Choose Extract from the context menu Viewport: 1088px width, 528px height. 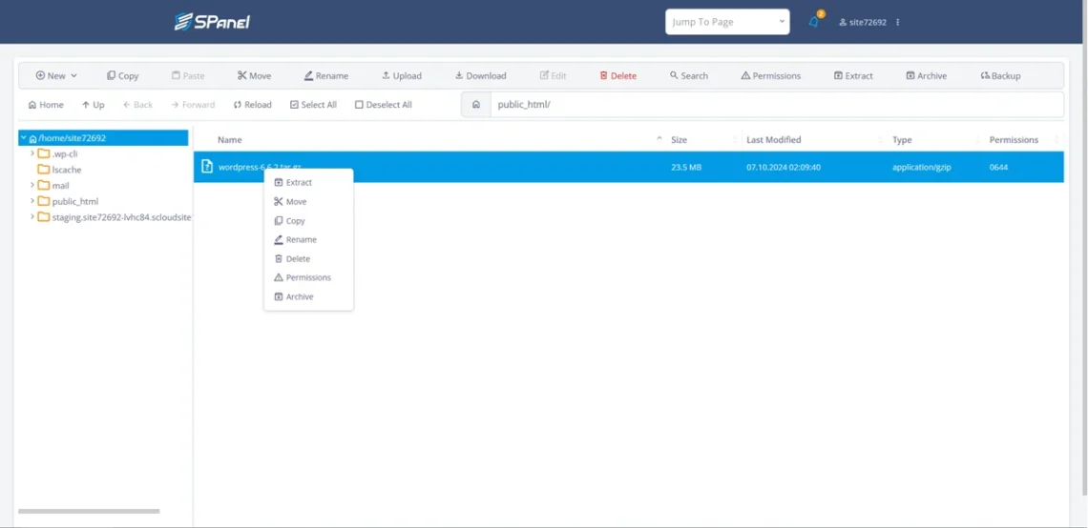point(299,182)
